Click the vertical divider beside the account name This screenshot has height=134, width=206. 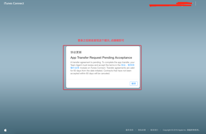click(x=195, y=4)
